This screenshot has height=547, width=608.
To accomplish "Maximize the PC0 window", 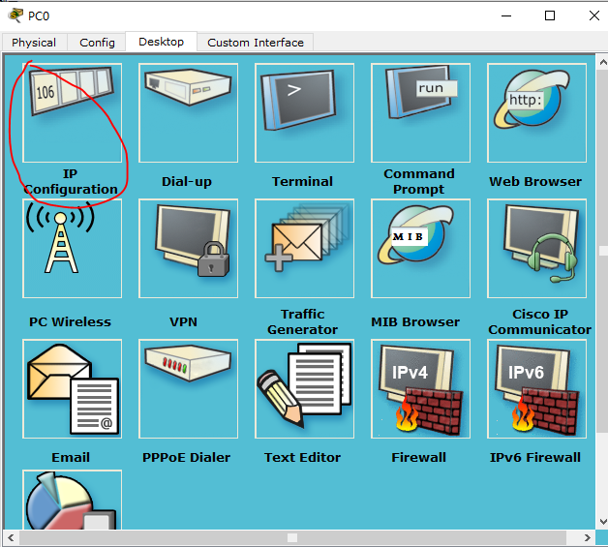I will click(x=550, y=15).
